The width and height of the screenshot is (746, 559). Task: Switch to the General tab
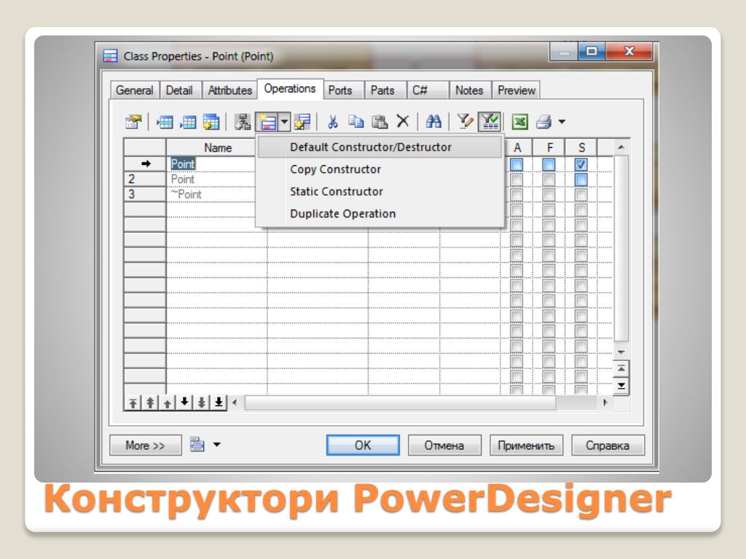135,90
